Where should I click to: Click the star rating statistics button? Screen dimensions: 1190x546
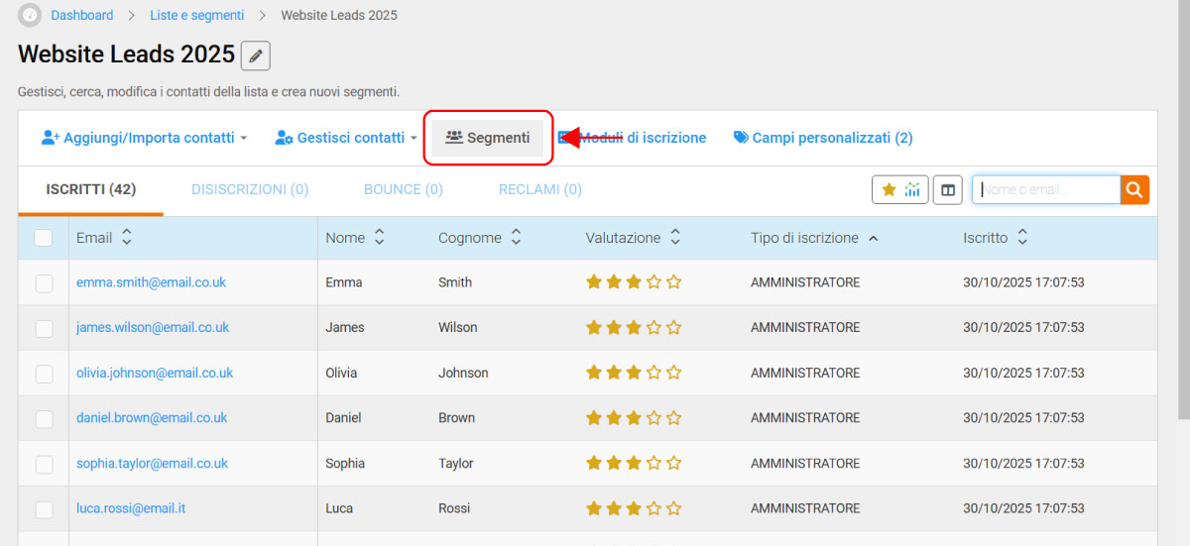900,190
